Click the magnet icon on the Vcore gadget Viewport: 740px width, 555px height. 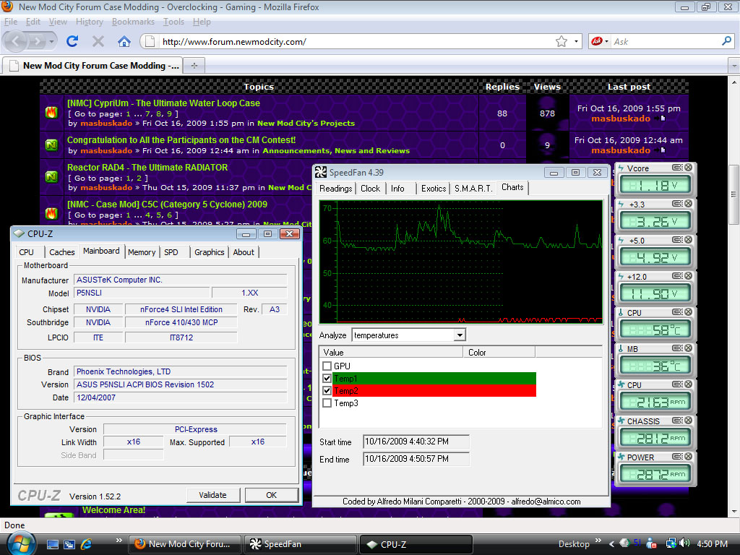(677, 168)
